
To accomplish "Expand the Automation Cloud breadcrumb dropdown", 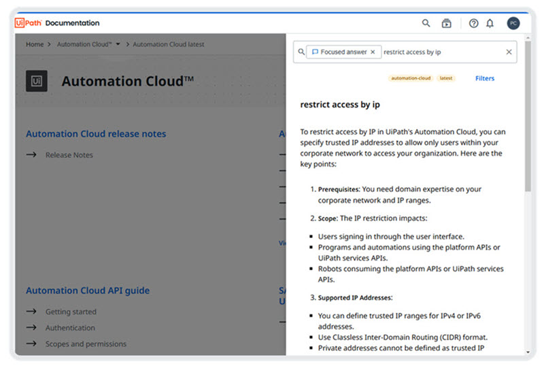I will 118,44.
